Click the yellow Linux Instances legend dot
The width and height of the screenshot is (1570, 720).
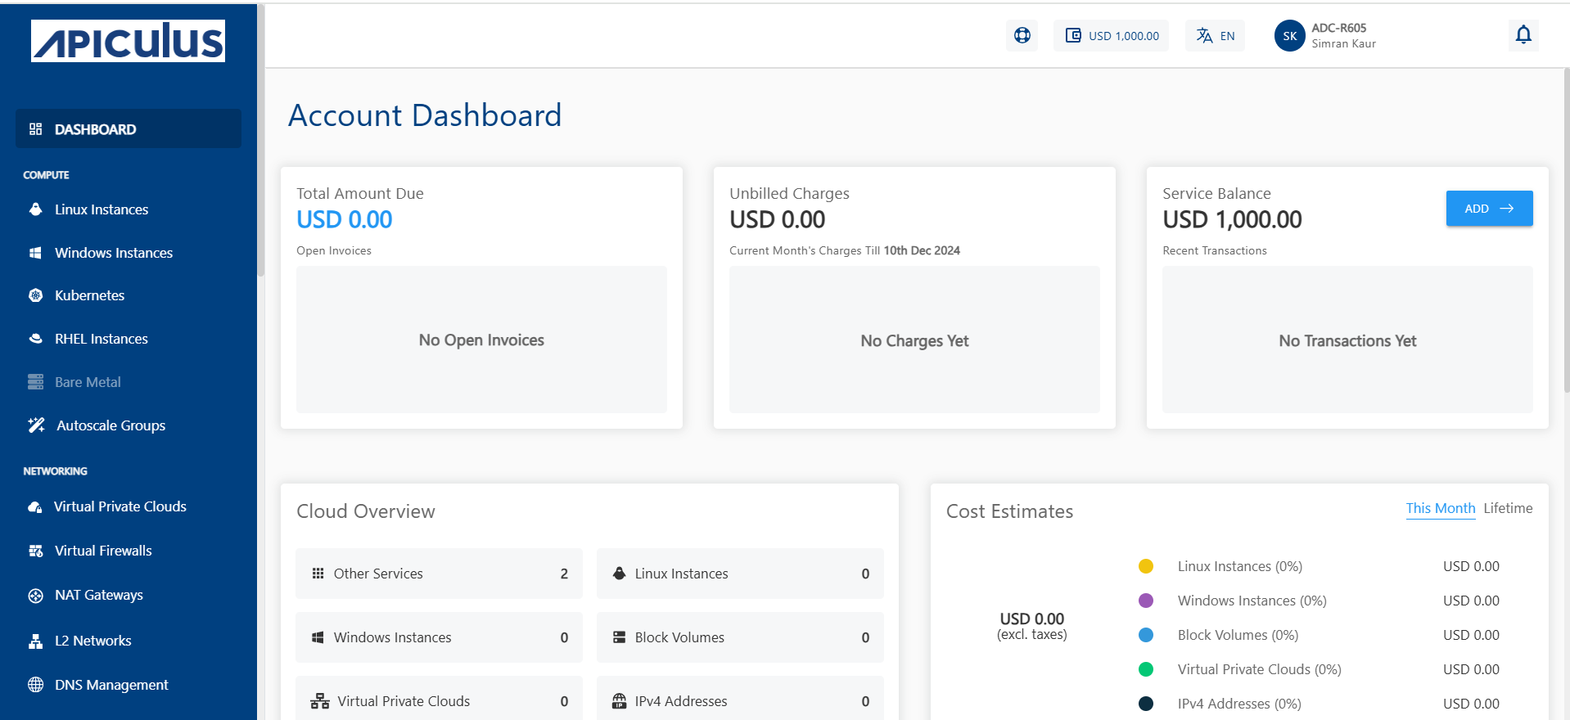(1146, 566)
